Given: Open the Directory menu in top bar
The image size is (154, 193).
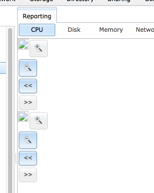Looking at the screenshot, I should (x=80, y=1).
